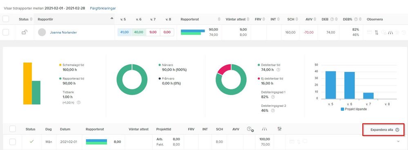Click the sliders icon in day table header
Screen dimensions: 408x150
click(280, 129)
